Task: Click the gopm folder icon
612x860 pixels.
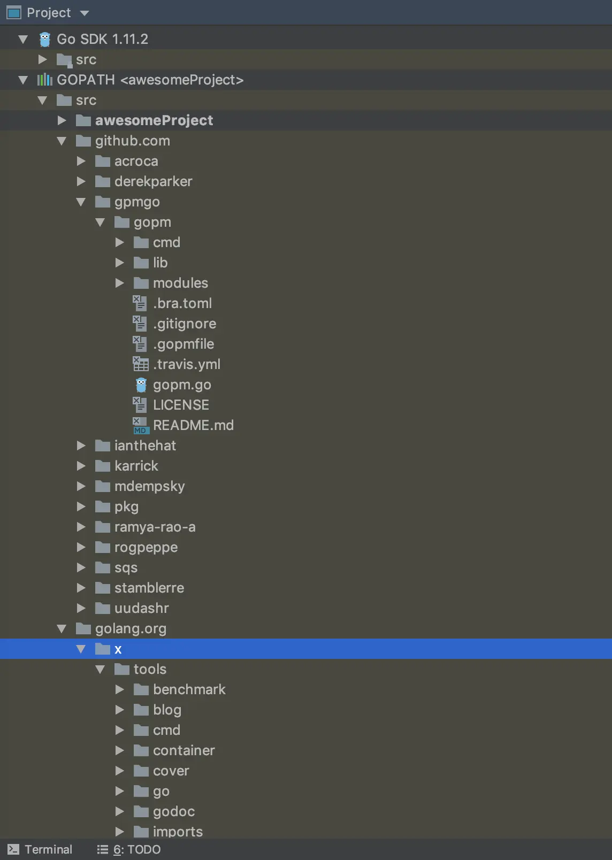Action: point(122,222)
